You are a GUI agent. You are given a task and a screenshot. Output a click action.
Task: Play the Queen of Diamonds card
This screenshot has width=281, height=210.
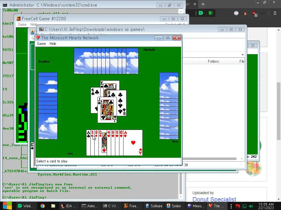click(103, 142)
